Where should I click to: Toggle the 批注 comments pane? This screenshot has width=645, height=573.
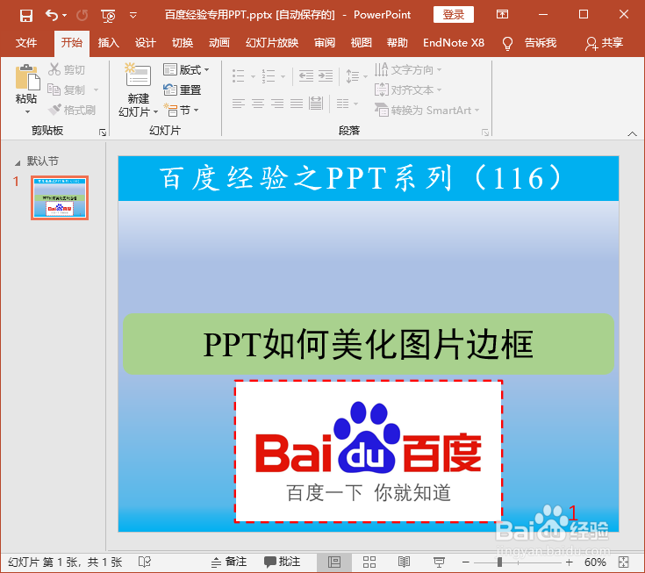[282, 562]
